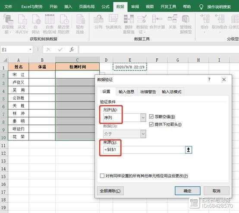Click the fx Insert Function icon
Viewport: 239px width, 213px height.
[72, 50]
